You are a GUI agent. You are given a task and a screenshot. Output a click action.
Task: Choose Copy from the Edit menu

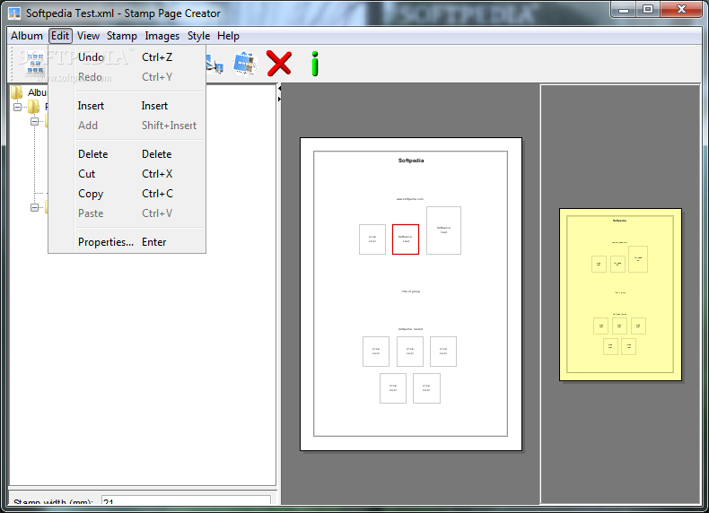click(x=127, y=194)
